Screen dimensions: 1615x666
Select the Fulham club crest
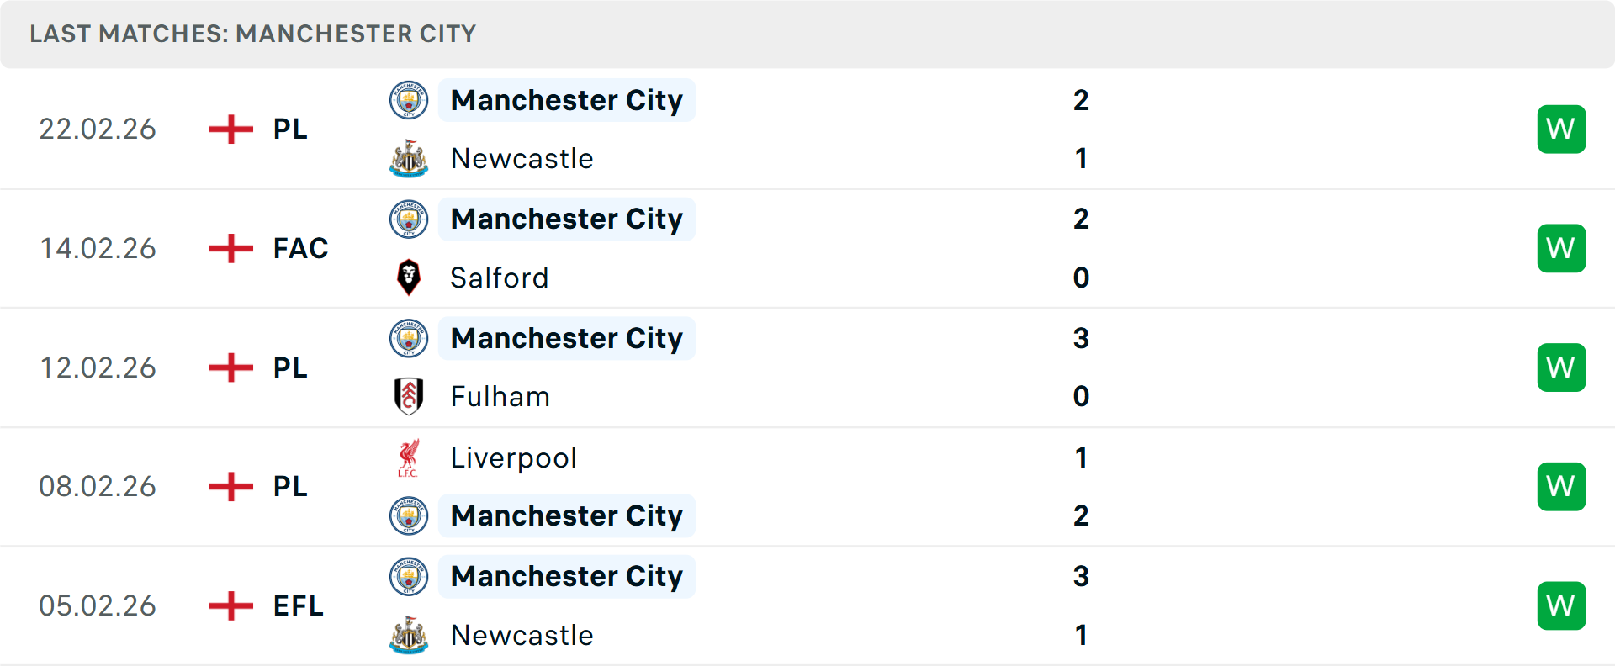coord(409,396)
